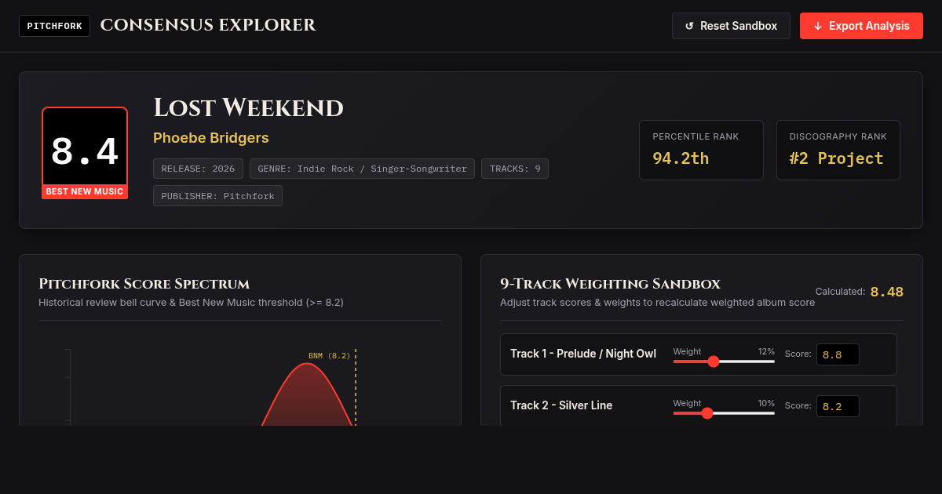Click the Track 1 weight 12% value
942x494 pixels.
[x=766, y=351]
